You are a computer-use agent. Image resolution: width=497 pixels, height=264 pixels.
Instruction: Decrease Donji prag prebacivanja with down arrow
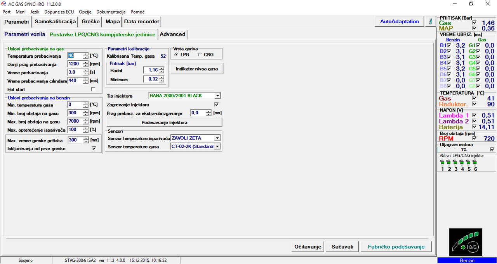[85, 66]
